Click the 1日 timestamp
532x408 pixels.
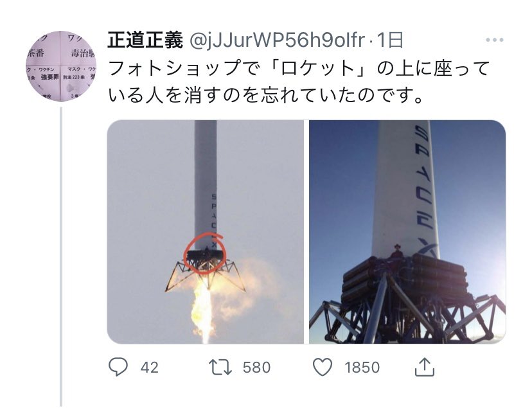tap(389, 40)
